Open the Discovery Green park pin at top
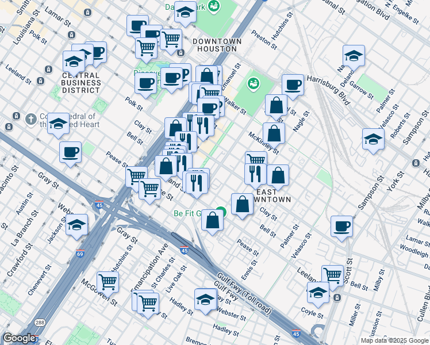Screen dimensions: 430x345 click(x=214, y=6)
